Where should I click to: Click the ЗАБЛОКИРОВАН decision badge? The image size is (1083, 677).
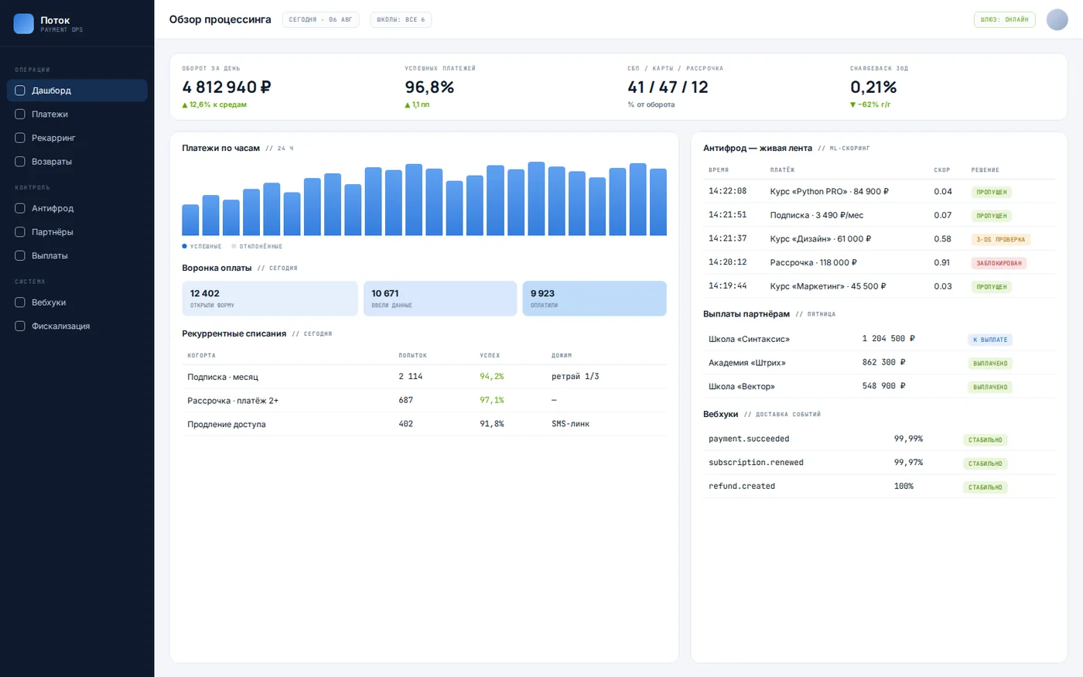[999, 263]
